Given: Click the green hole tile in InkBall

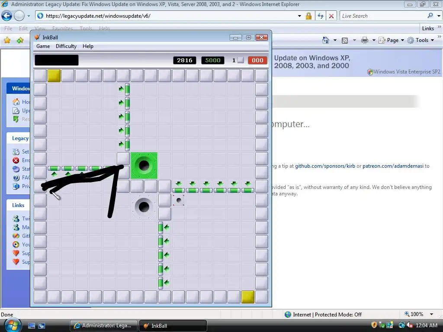Looking at the screenshot, I should pyautogui.click(x=144, y=166).
